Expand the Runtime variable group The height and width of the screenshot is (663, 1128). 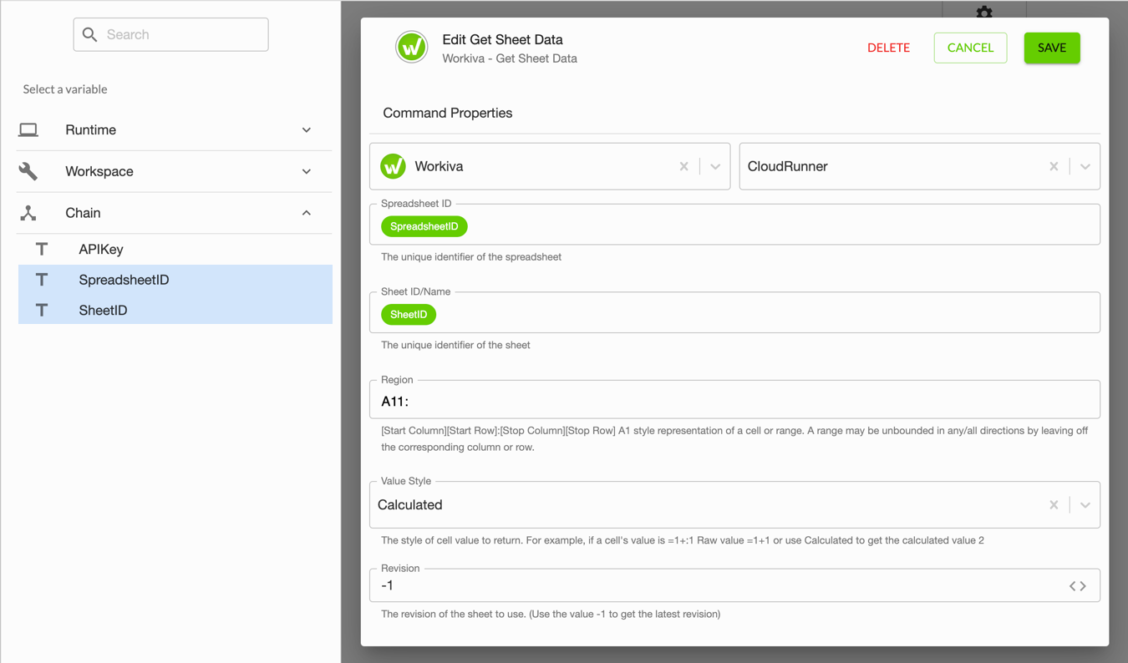(x=307, y=129)
